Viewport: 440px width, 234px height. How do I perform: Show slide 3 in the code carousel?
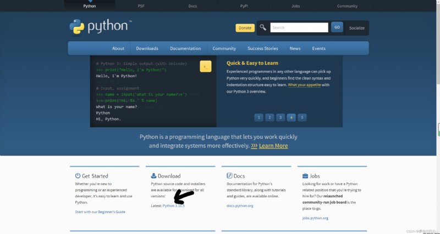click(x=280, y=117)
